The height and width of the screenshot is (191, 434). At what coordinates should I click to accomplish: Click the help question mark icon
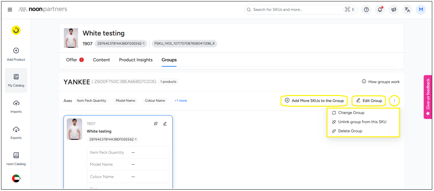(x=366, y=10)
